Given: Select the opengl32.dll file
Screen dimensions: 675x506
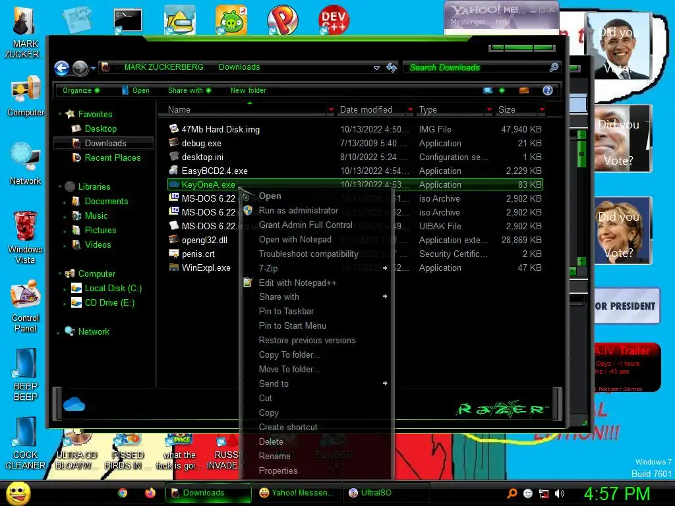Looking at the screenshot, I should coord(204,240).
